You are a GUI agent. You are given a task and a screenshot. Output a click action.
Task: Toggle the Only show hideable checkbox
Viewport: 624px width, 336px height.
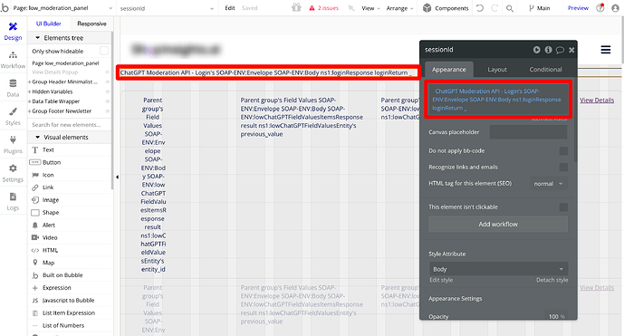point(104,51)
